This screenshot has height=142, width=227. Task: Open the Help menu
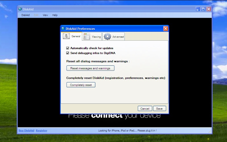[55, 15]
